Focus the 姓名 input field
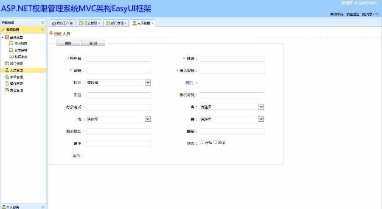 click(x=232, y=58)
